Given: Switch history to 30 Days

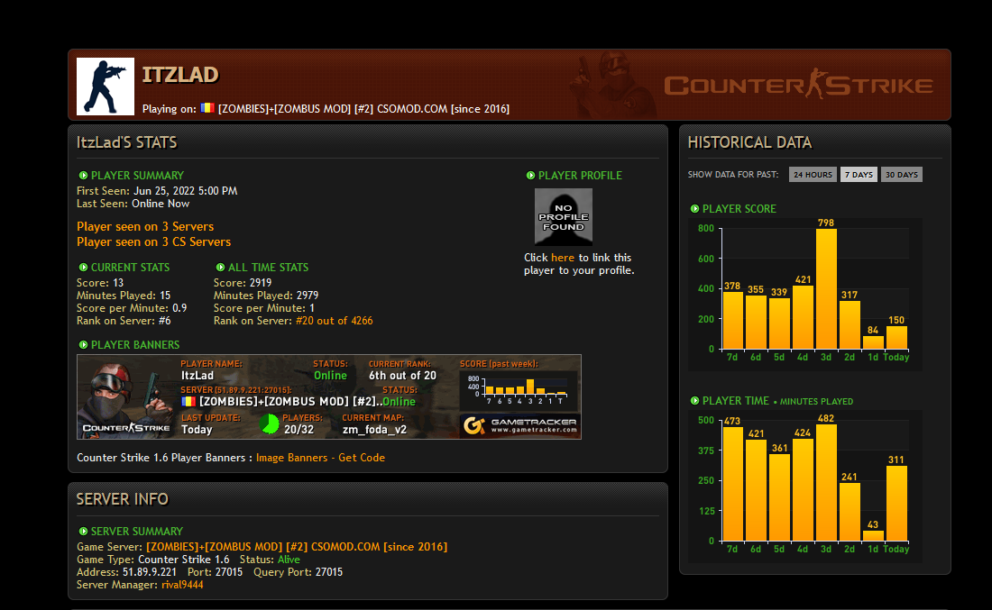Looking at the screenshot, I should tap(901, 175).
